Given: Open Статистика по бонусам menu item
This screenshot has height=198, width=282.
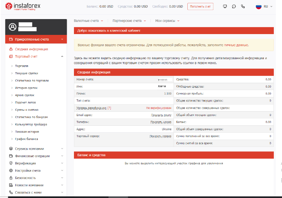Looking at the screenshot, I should pos(31,117).
